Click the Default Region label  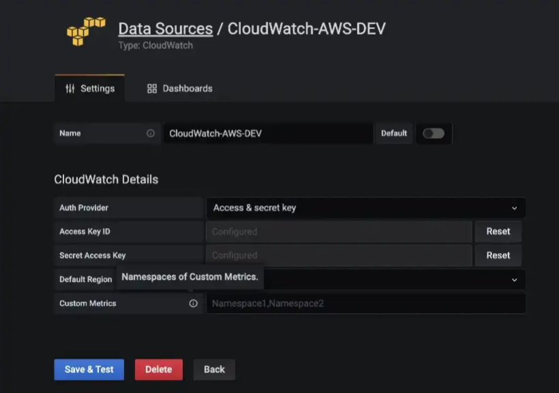tap(85, 279)
